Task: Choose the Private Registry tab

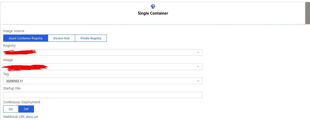Action: 91,38
